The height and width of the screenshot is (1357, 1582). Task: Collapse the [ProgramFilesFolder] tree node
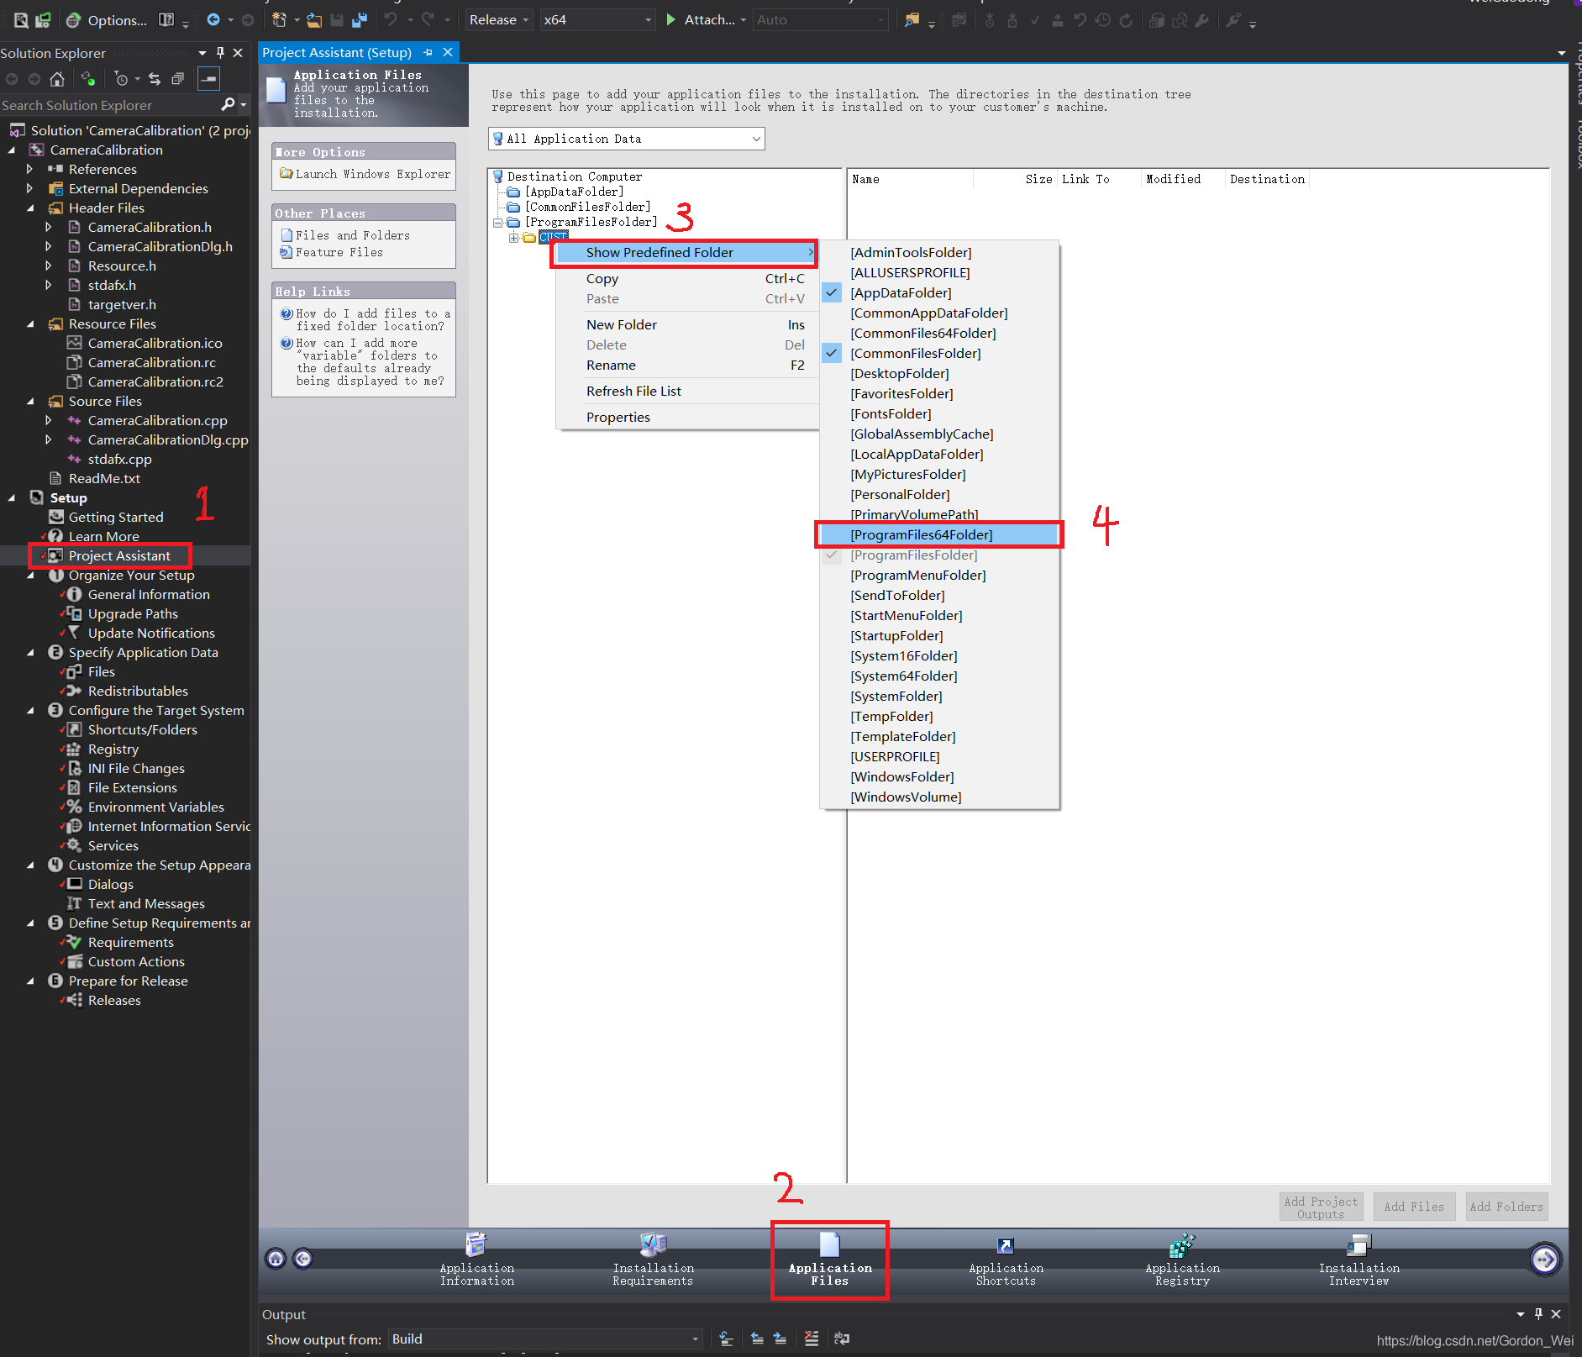(x=497, y=223)
